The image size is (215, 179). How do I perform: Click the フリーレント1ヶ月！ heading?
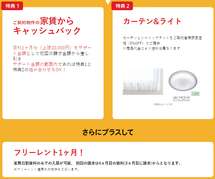coord(49,152)
